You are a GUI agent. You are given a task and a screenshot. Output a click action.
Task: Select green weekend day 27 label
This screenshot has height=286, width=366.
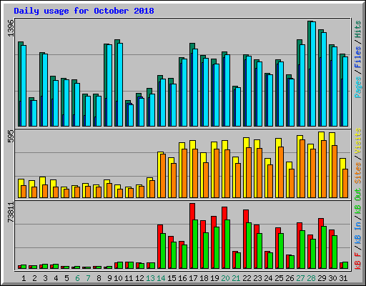(x=300, y=278)
